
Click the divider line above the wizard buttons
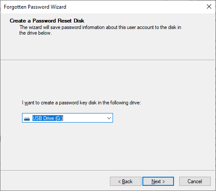tap(108, 171)
